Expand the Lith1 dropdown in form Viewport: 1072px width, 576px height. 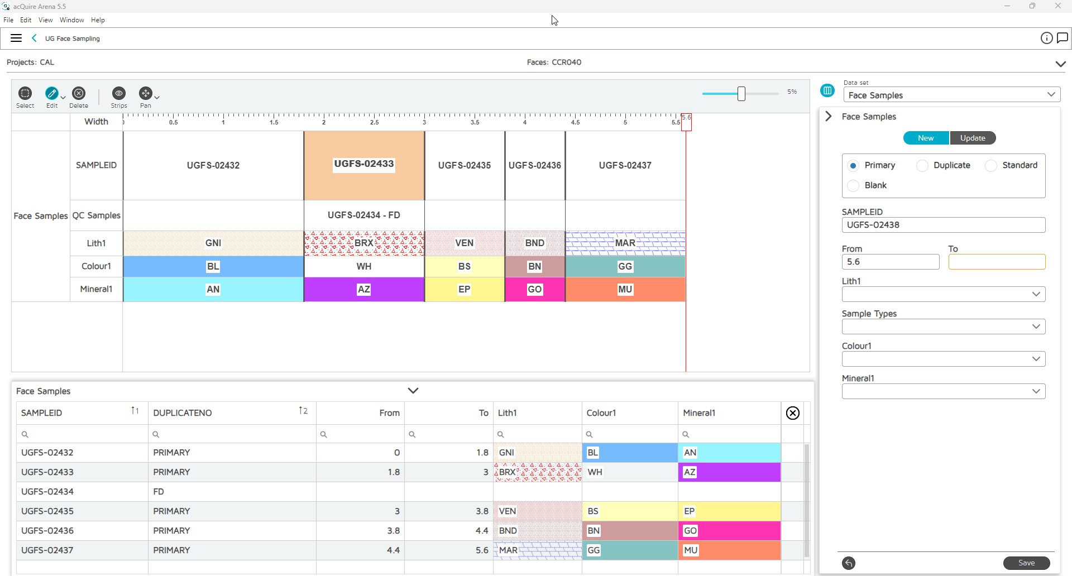[943, 295]
